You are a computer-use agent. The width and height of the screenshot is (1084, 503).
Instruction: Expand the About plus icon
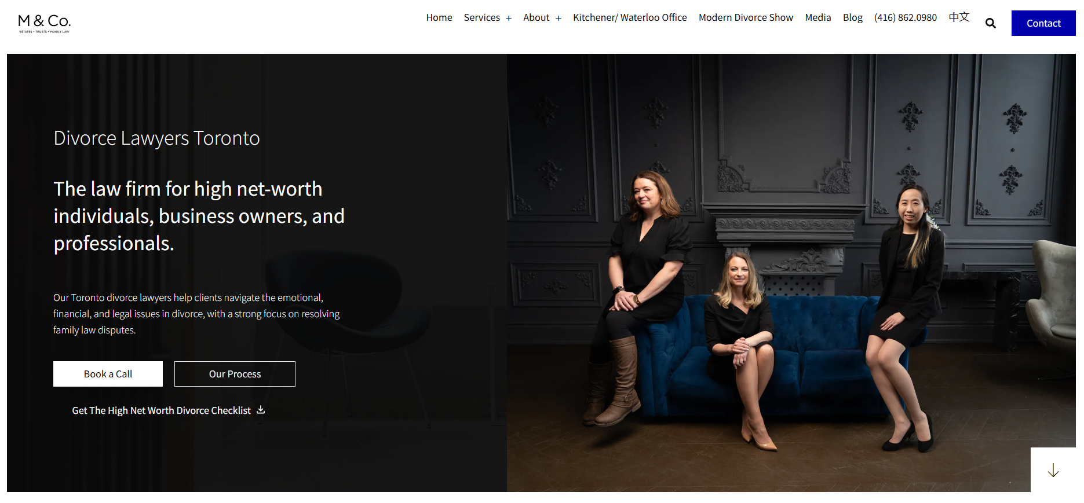tap(559, 18)
